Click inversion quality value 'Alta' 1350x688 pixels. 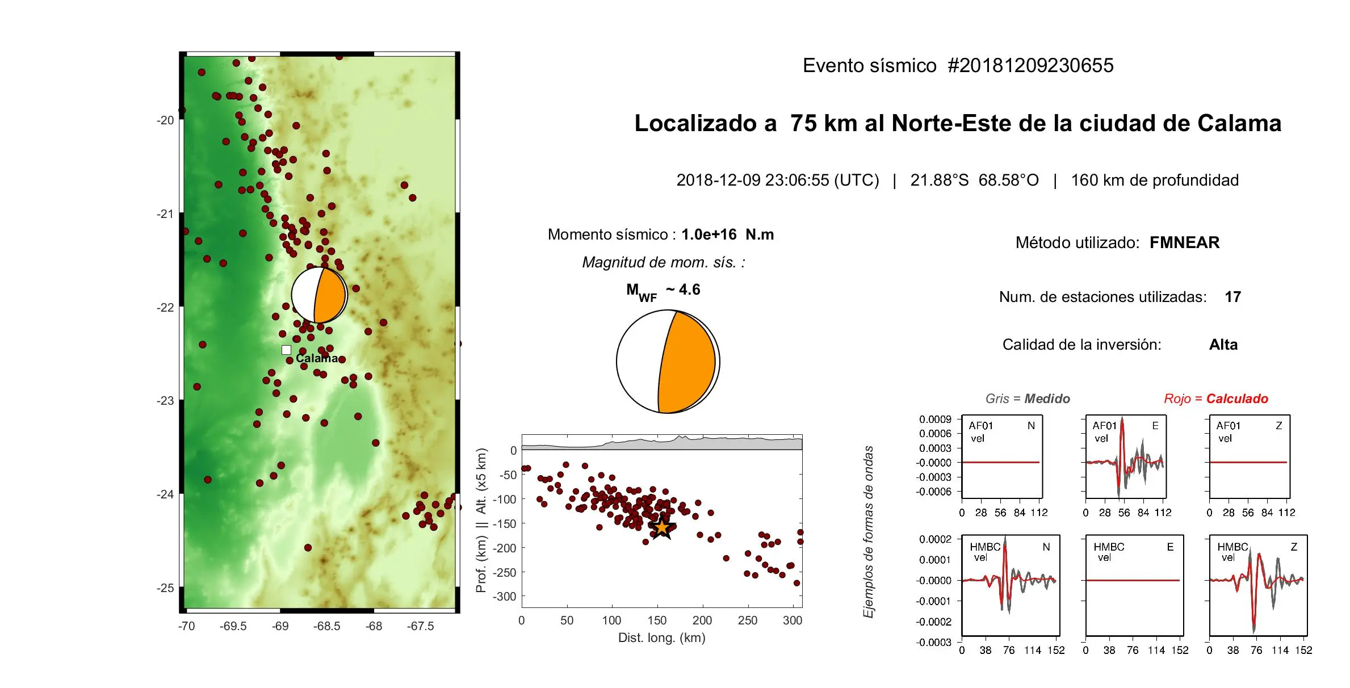click(x=1223, y=345)
